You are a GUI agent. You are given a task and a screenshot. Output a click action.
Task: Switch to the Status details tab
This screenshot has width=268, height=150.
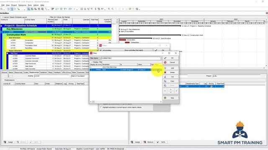[11, 72]
